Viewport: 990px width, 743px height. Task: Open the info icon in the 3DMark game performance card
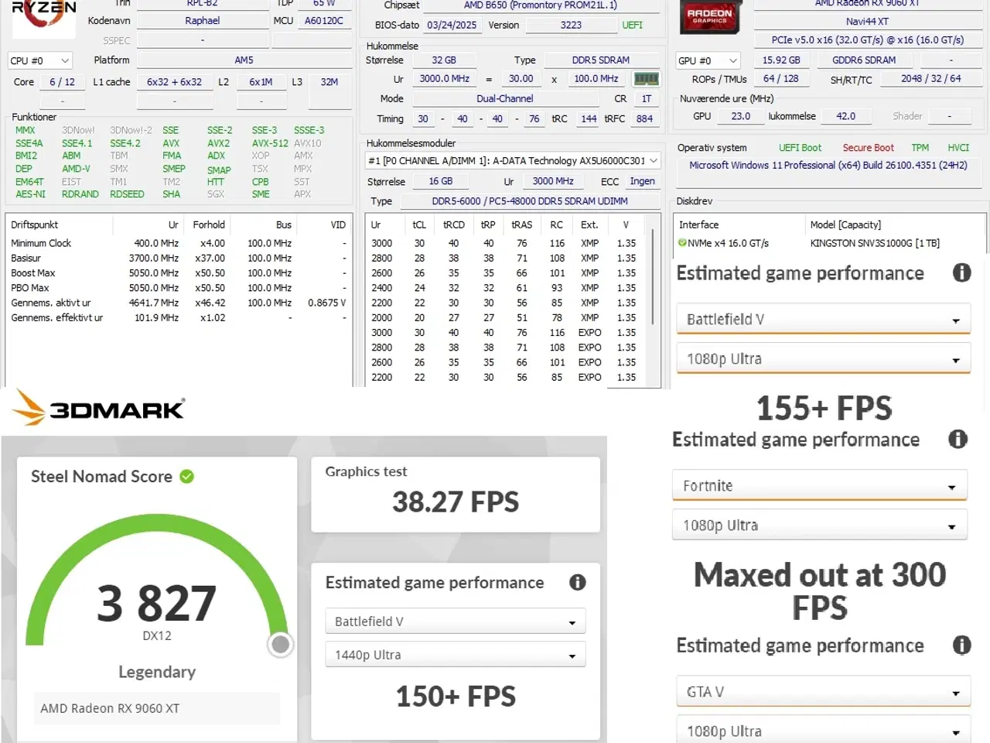point(578,583)
